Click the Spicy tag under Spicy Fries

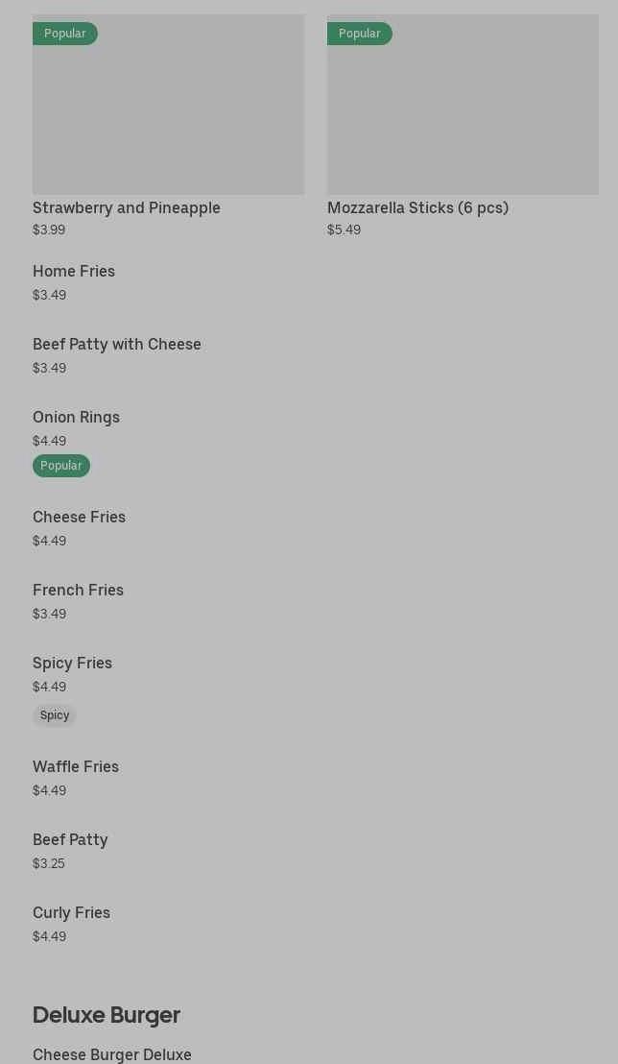(55, 715)
